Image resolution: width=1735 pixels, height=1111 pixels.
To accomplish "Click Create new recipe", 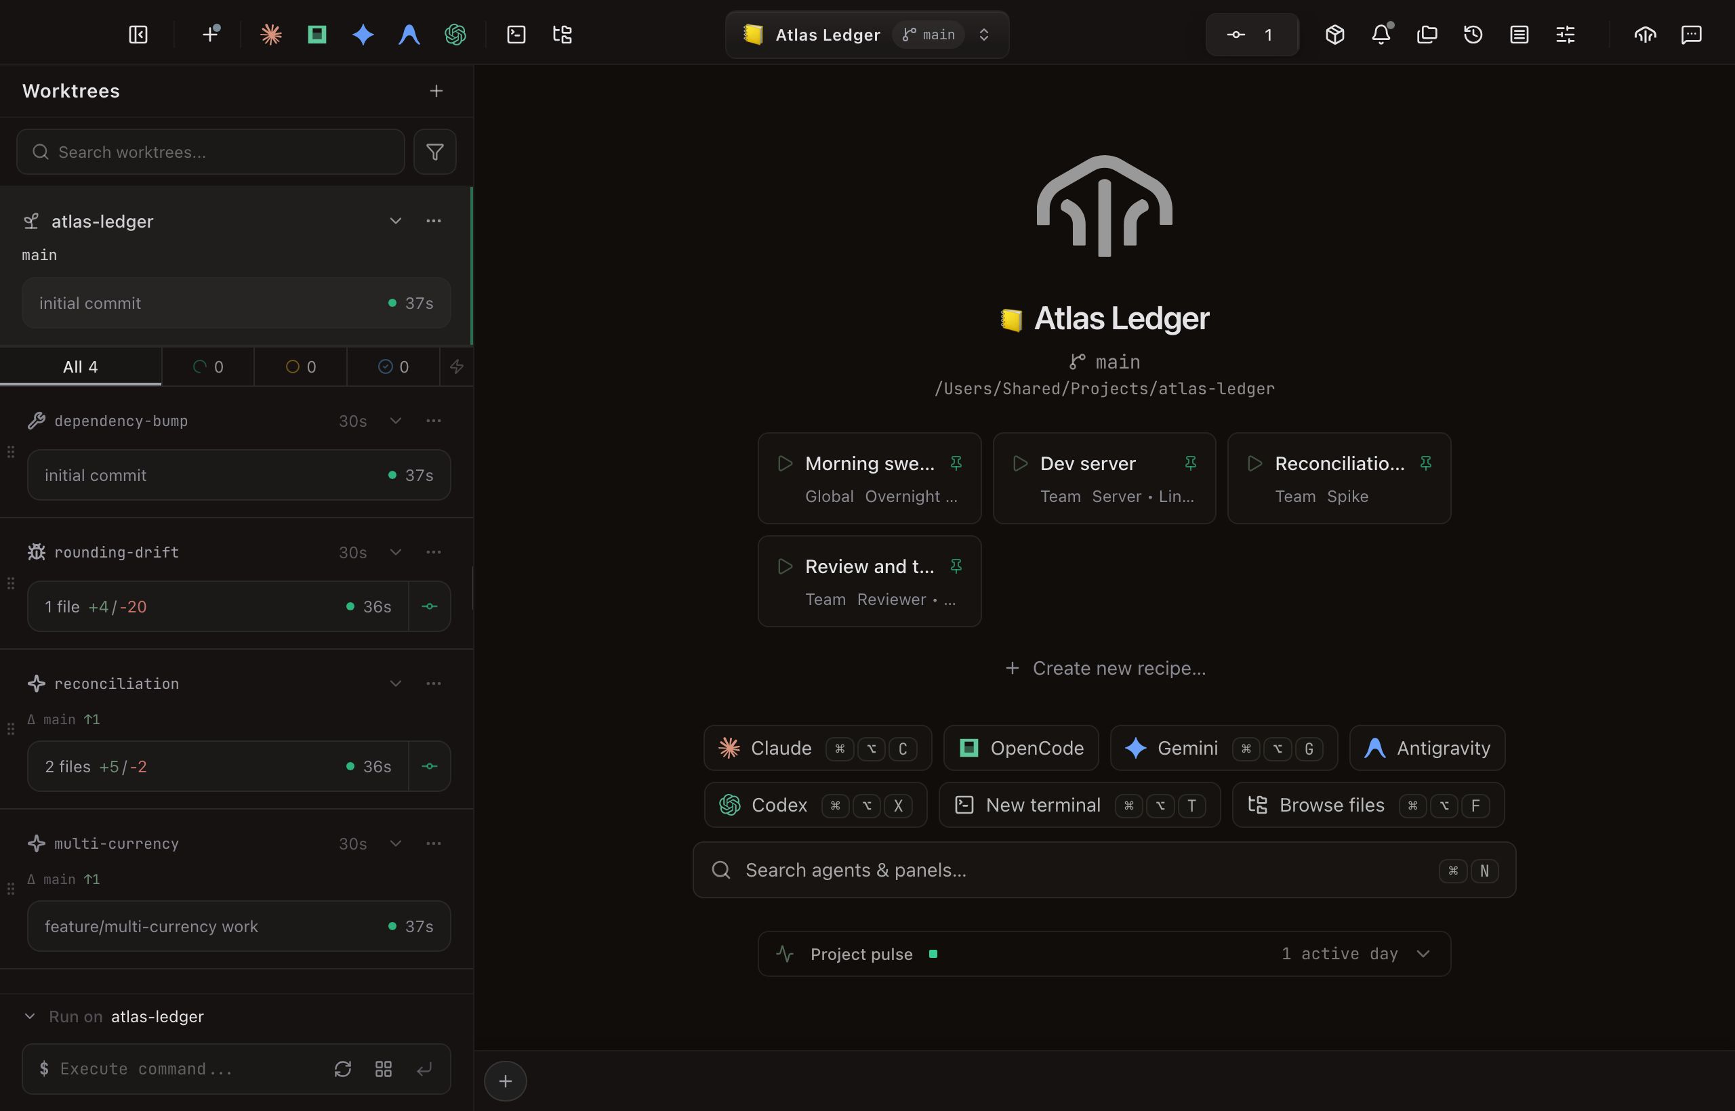I will coord(1104,668).
